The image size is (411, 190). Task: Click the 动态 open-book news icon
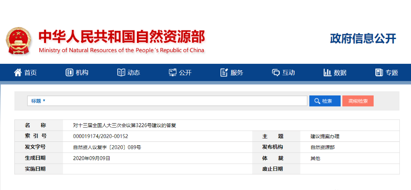(x=121, y=72)
